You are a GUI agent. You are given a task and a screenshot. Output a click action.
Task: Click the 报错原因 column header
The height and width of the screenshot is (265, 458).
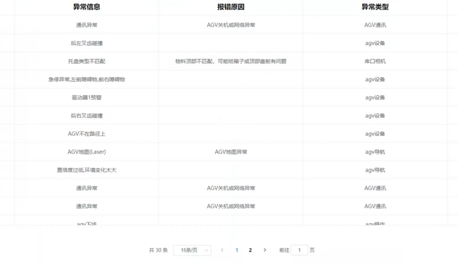point(231,7)
